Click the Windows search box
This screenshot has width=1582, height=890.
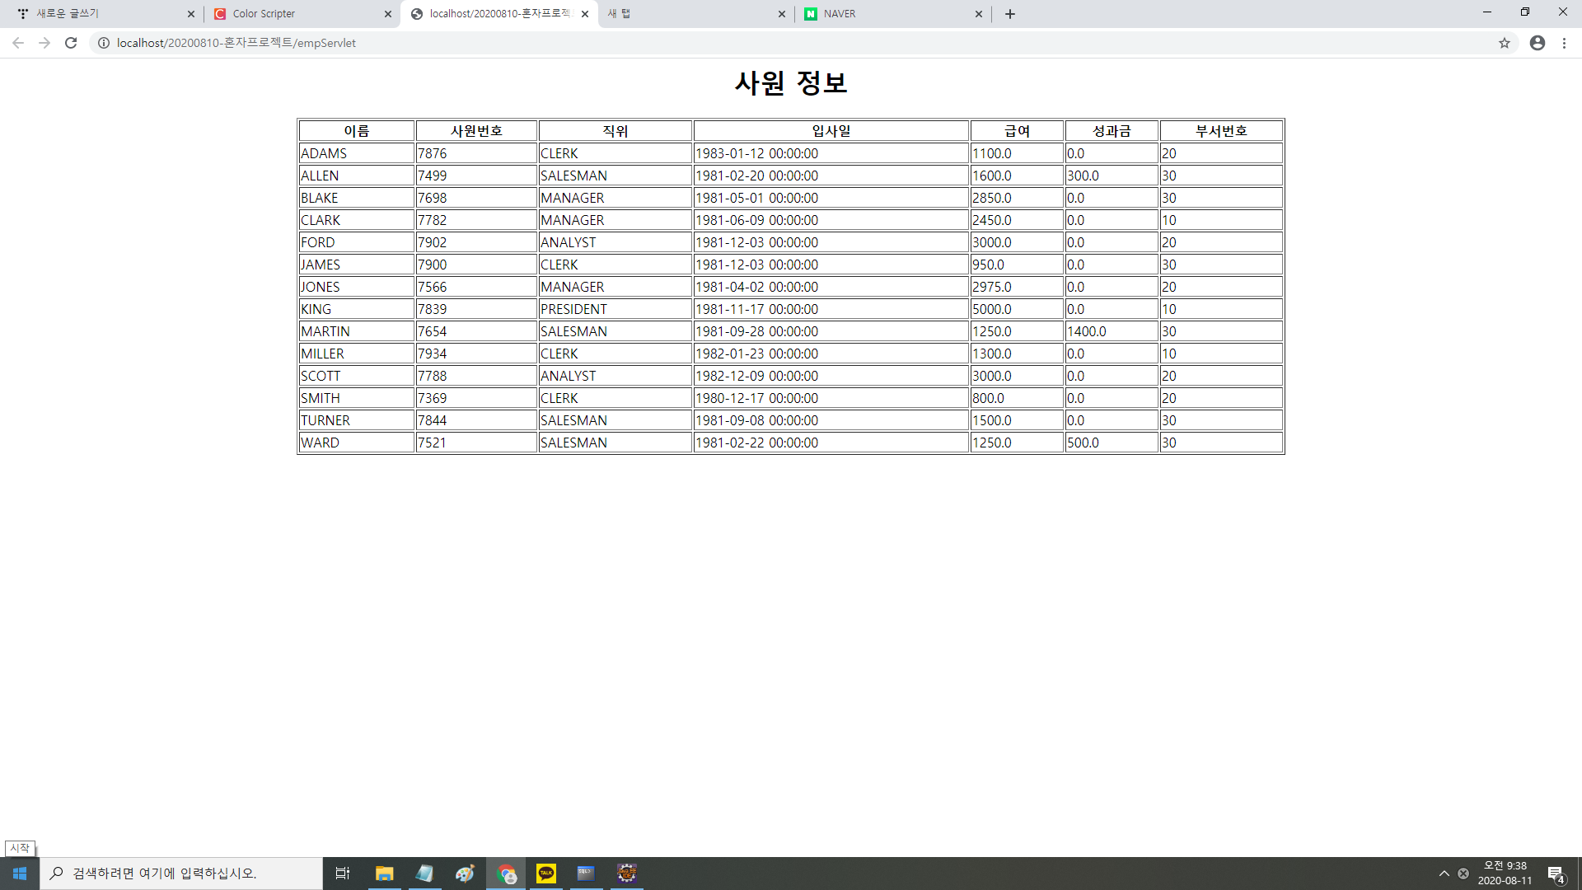[181, 874]
